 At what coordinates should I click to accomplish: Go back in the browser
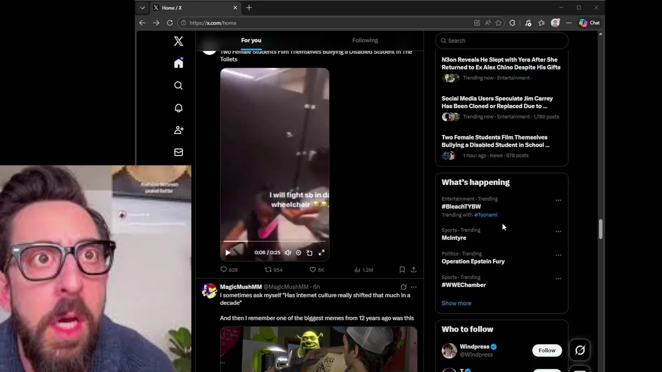click(142, 23)
